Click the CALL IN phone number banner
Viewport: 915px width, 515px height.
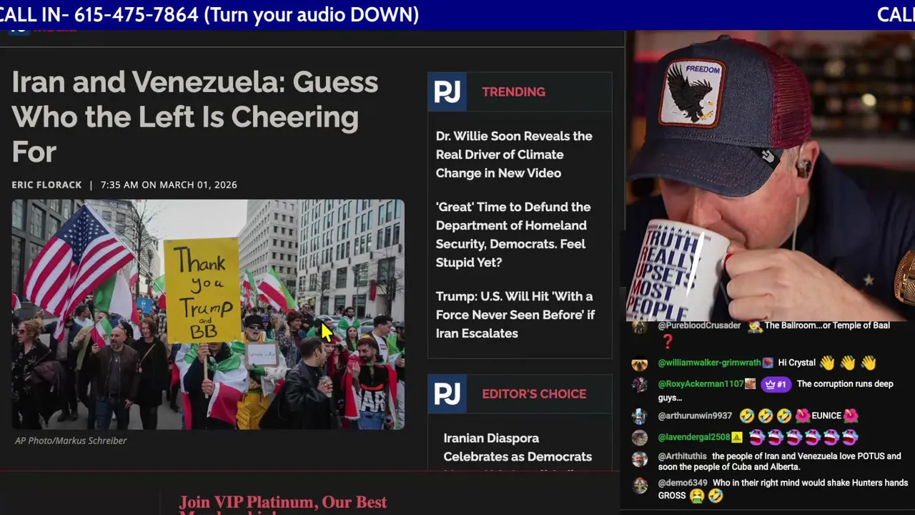point(209,14)
